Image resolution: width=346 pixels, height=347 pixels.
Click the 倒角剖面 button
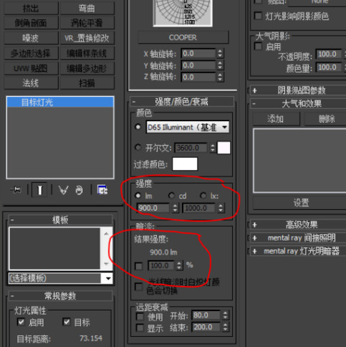[31, 23]
